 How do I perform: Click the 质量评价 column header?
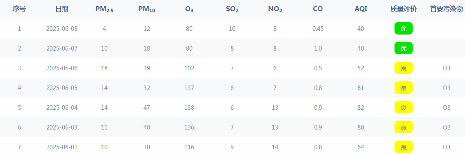[x=403, y=9]
